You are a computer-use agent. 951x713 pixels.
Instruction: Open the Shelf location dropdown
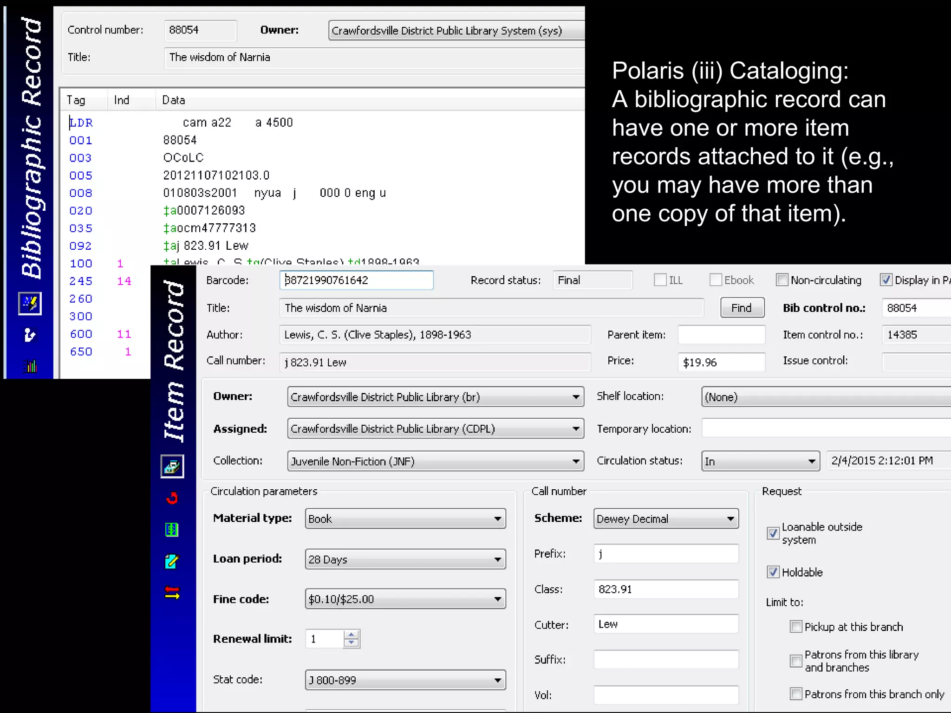coord(826,397)
